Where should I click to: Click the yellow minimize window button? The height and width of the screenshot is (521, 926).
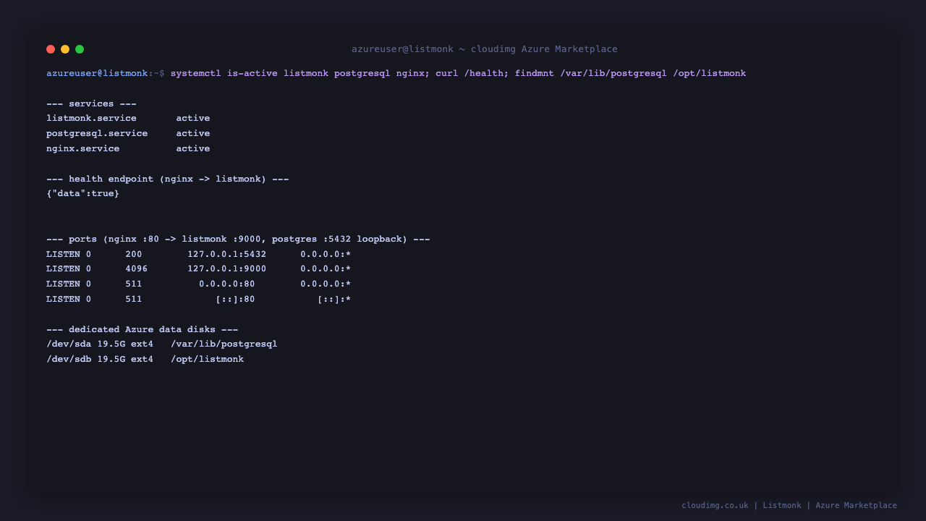click(x=65, y=49)
